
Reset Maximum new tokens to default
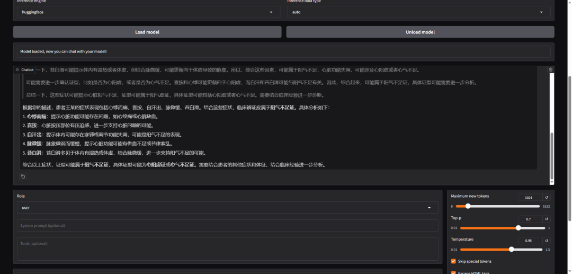pyautogui.click(x=547, y=197)
